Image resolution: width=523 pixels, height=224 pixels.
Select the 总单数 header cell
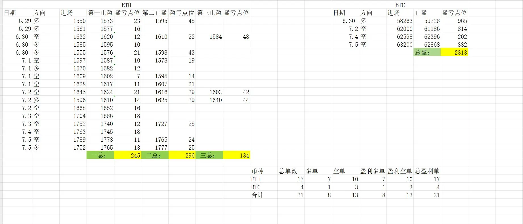coord(291,171)
